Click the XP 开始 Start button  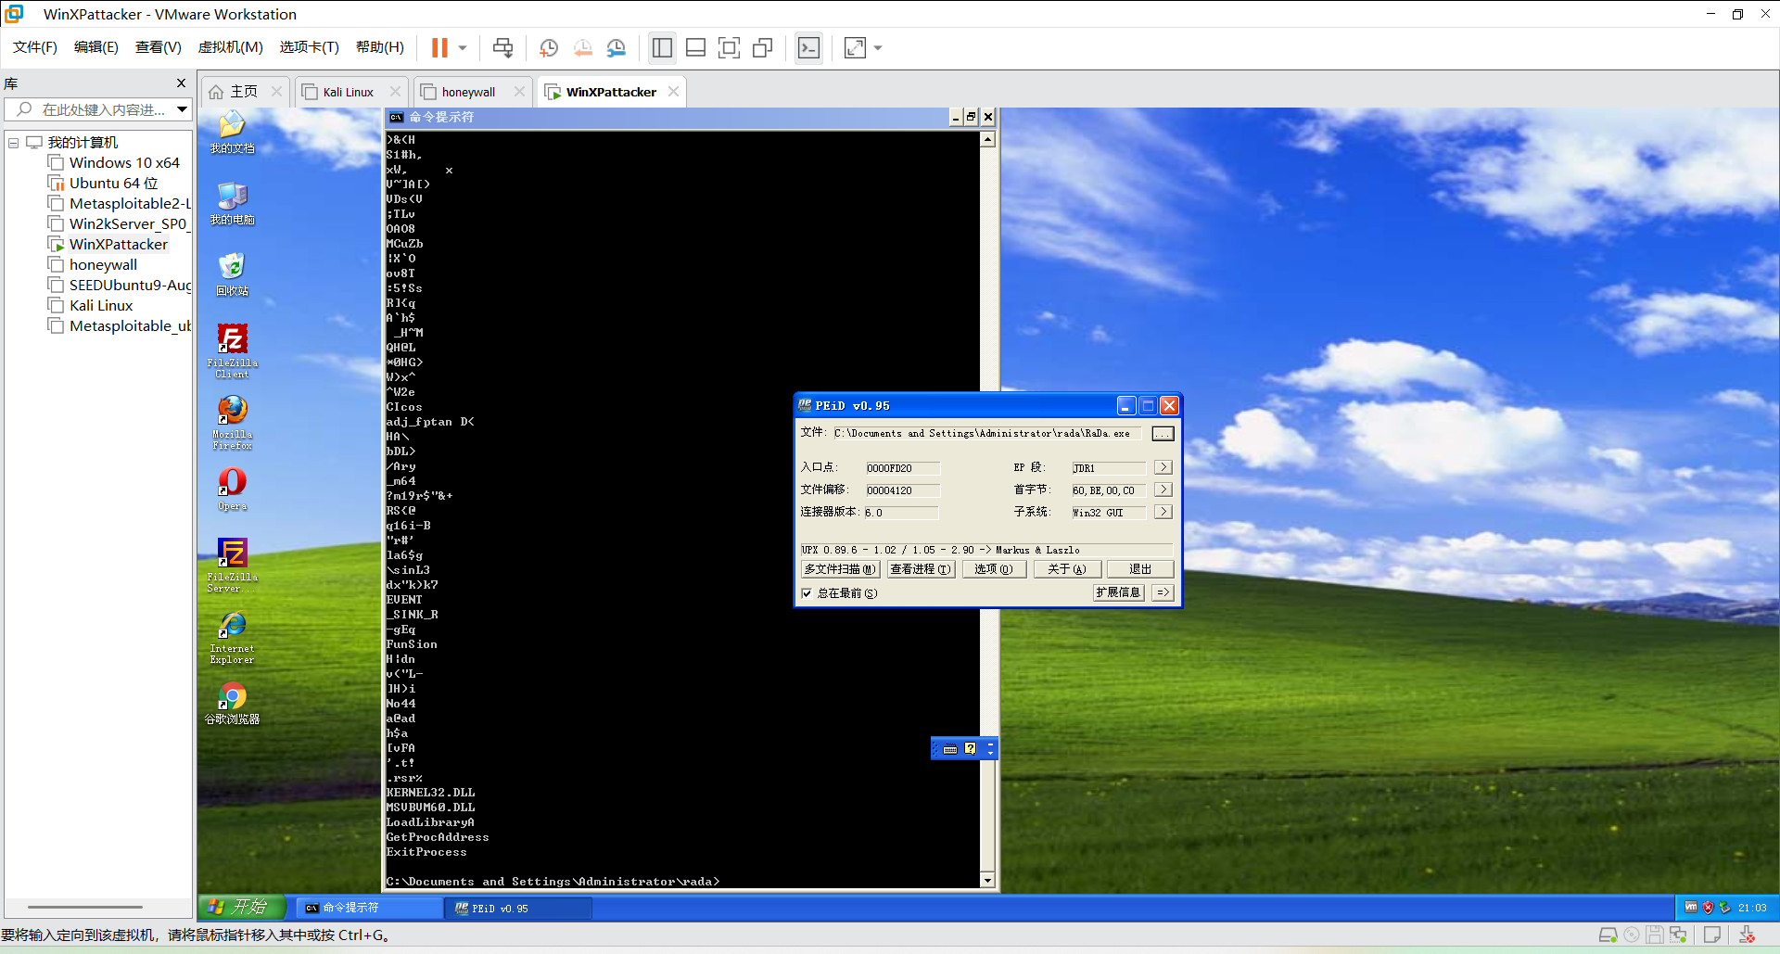(244, 908)
